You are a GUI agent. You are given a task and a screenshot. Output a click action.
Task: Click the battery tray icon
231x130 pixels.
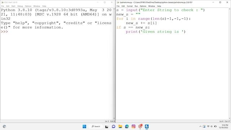point(215,126)
